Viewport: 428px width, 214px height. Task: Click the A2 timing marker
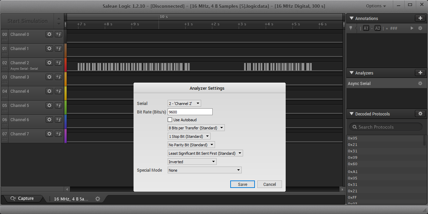378,28
